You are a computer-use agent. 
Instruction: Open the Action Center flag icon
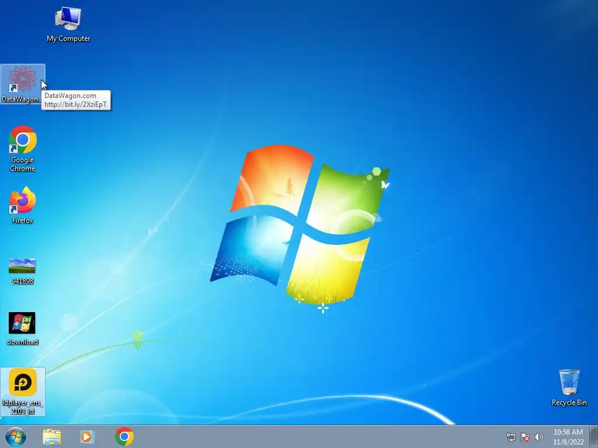[525, 437]
